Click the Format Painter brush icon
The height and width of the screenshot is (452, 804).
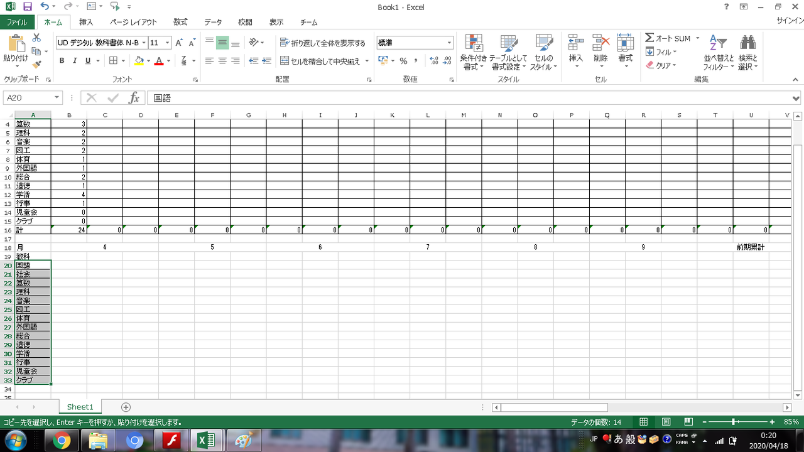36,64
